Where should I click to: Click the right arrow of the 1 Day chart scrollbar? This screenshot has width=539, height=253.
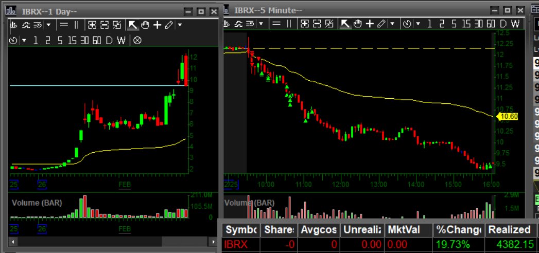pos(214,242)
